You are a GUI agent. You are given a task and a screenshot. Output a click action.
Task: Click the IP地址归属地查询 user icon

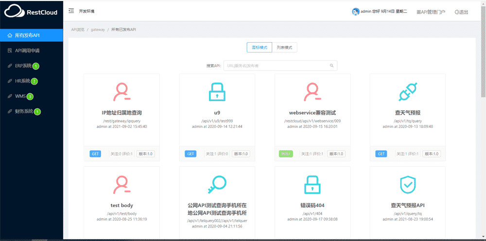(x=121, y=92)
